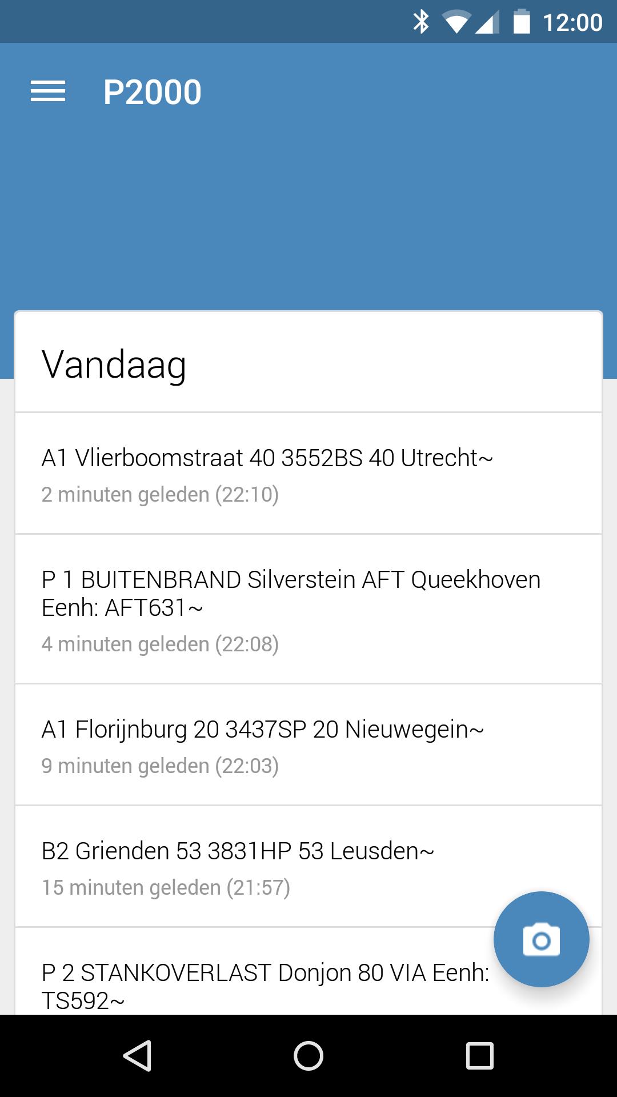The width and height of the screenshot is (617, 1097).
Task: Tap the "15 minuten geleden (21:57)" timestamp
Action: pyautogui.click(x=166, y=888)
